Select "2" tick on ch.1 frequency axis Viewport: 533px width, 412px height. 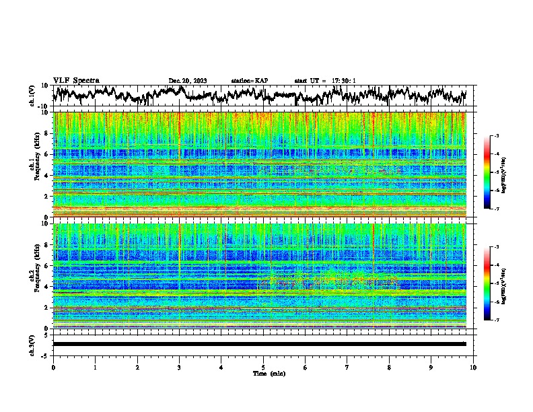pos(46,197)
